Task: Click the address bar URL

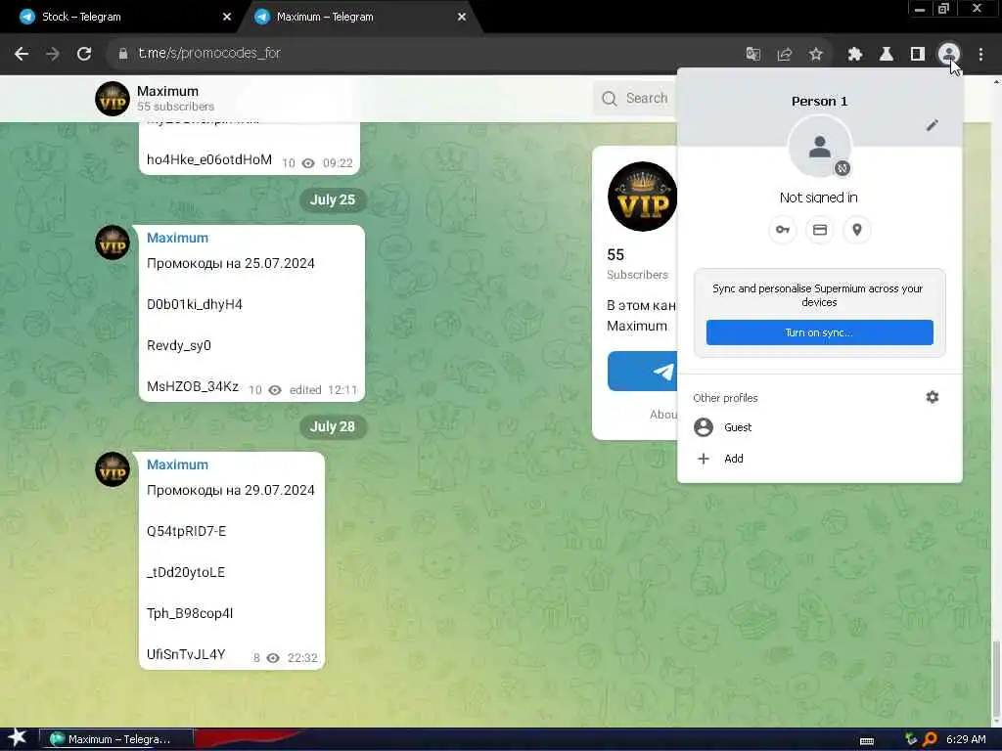Action: point(209,53)
